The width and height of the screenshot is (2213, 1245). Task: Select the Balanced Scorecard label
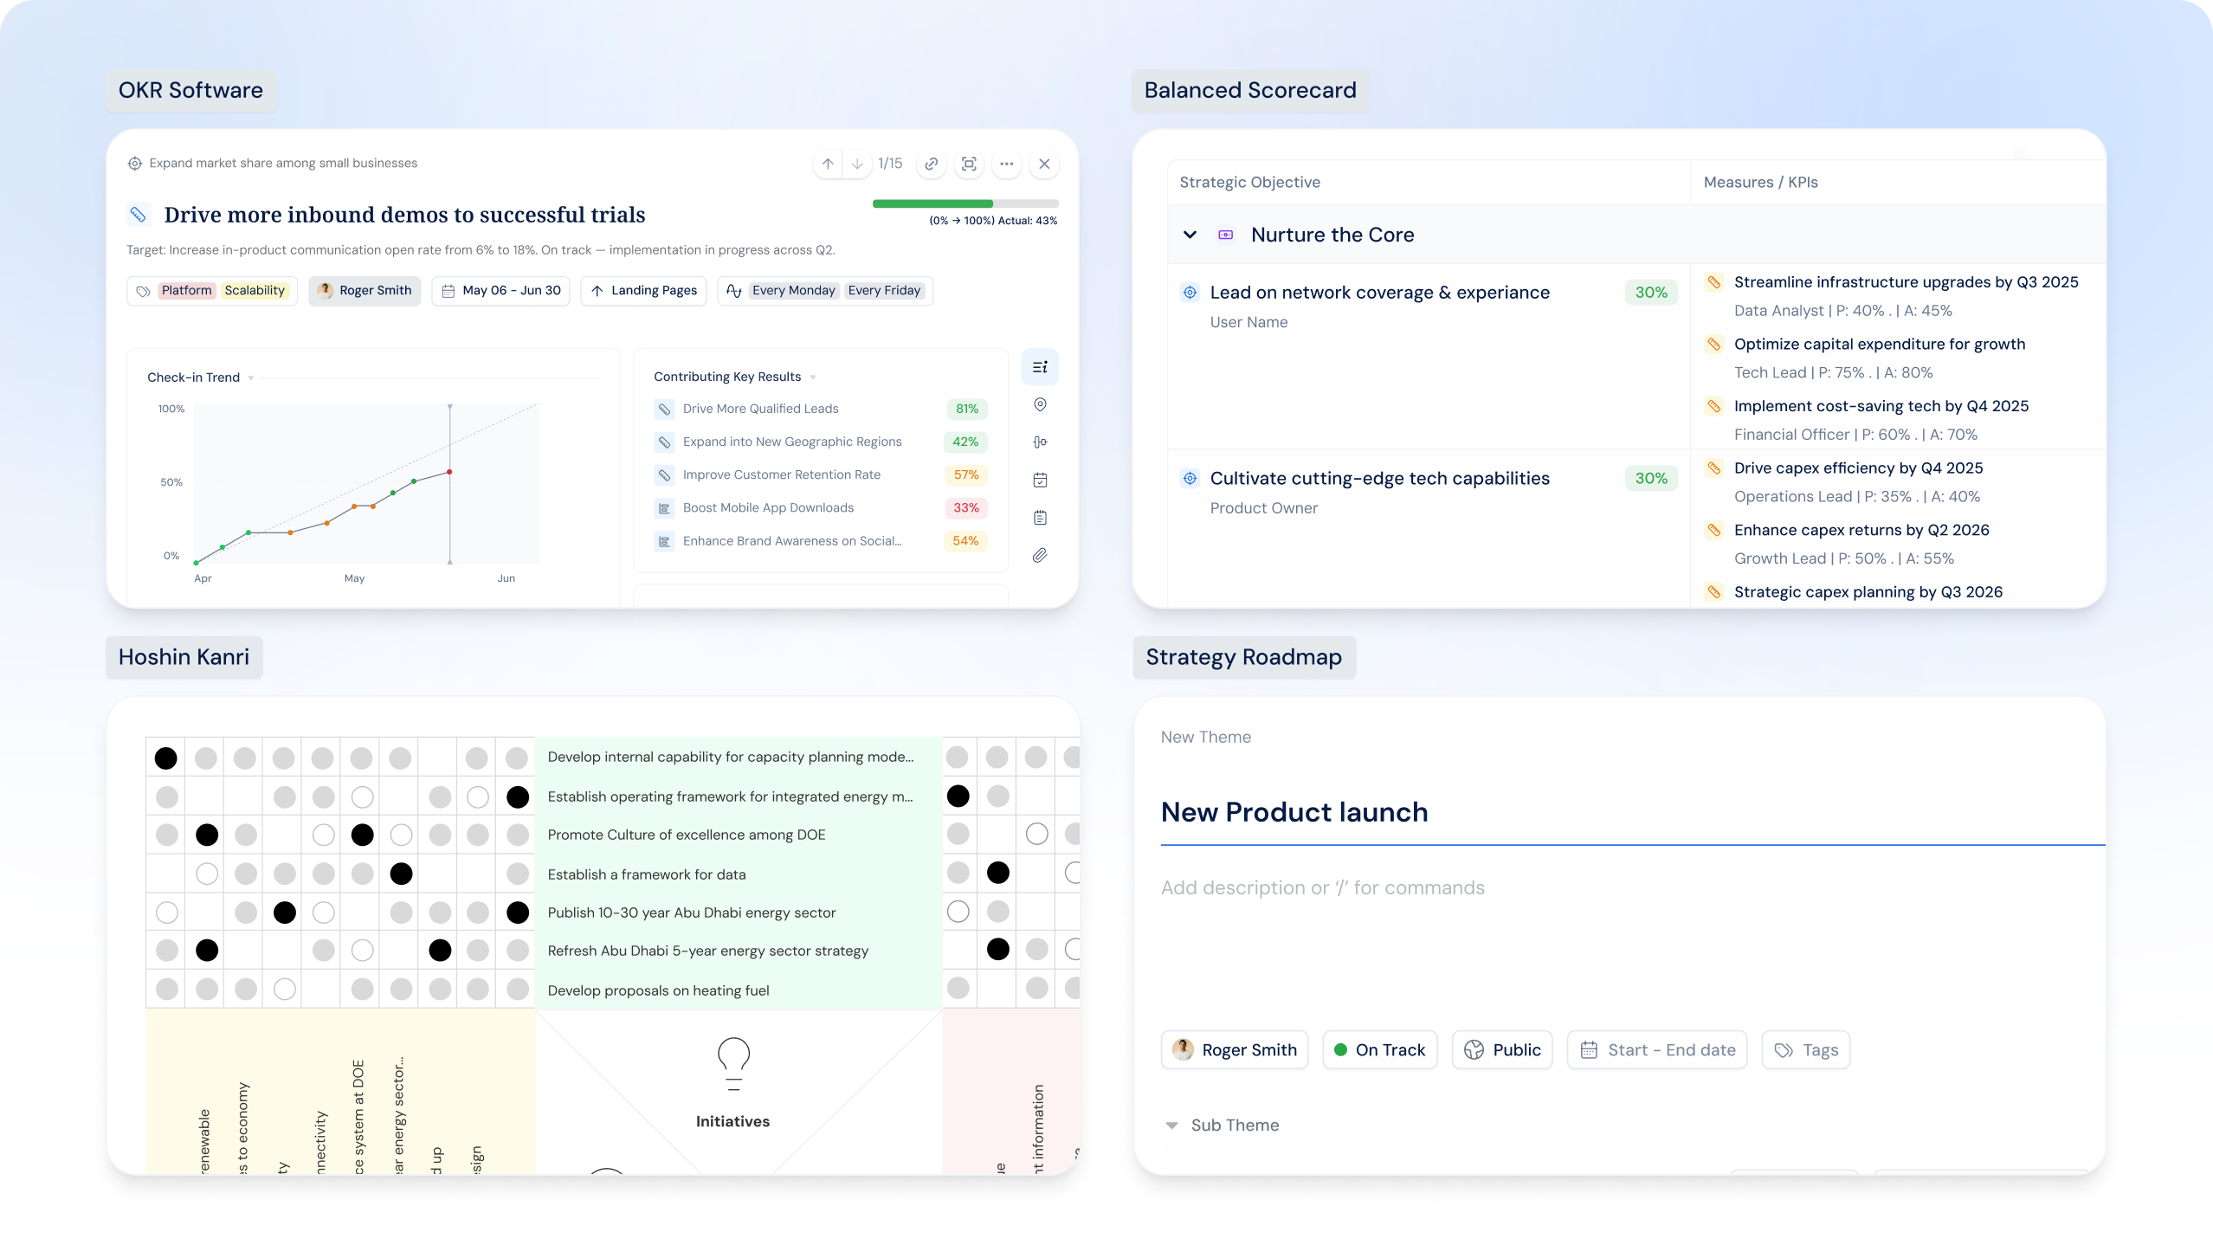click(1250, 90)
